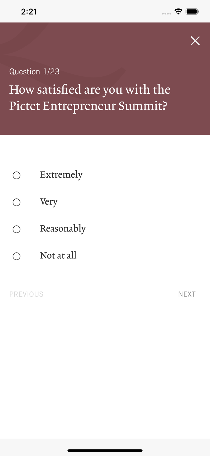
Task: Tap the "Not at all" answer text
Action: tap(58, 256)
